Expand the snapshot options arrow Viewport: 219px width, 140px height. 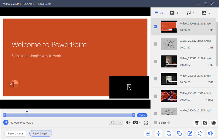tap(140, 123)
